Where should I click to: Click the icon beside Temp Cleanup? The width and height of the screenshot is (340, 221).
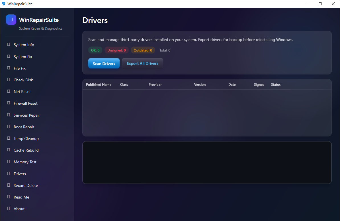(x=9, y=139)
